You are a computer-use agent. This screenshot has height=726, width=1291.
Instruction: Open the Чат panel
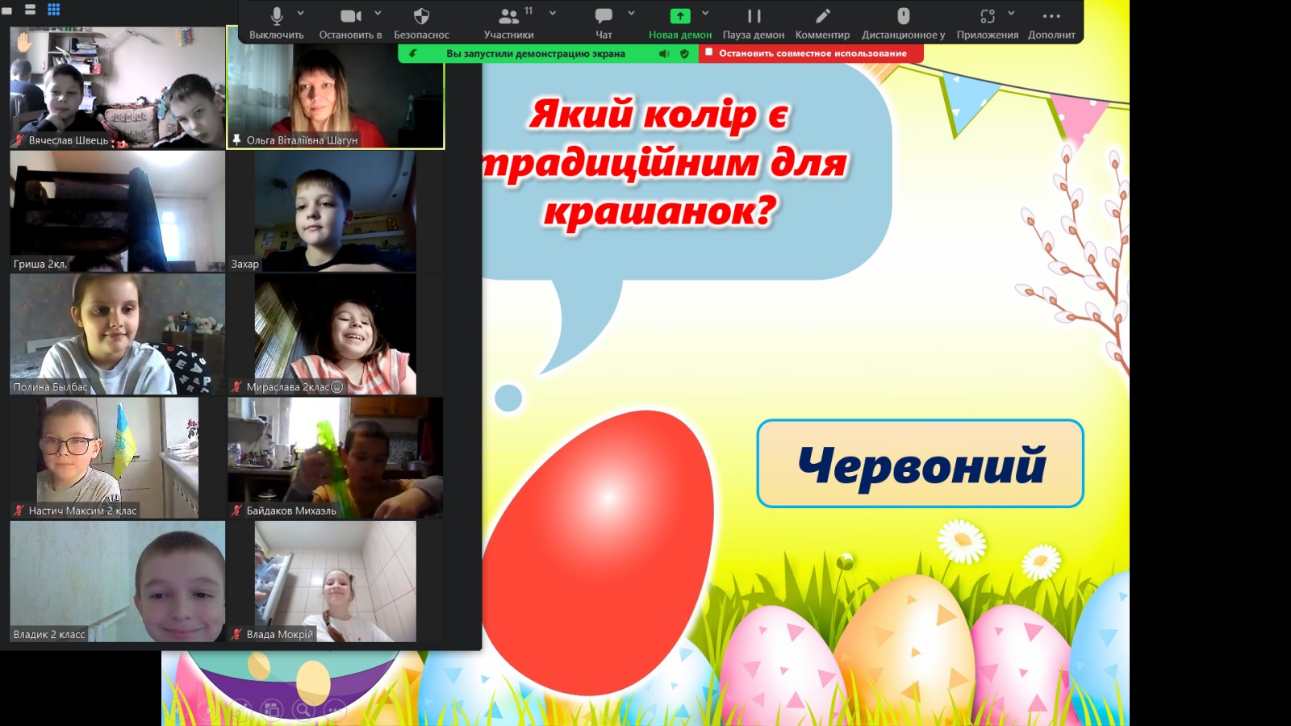[604, 22]
